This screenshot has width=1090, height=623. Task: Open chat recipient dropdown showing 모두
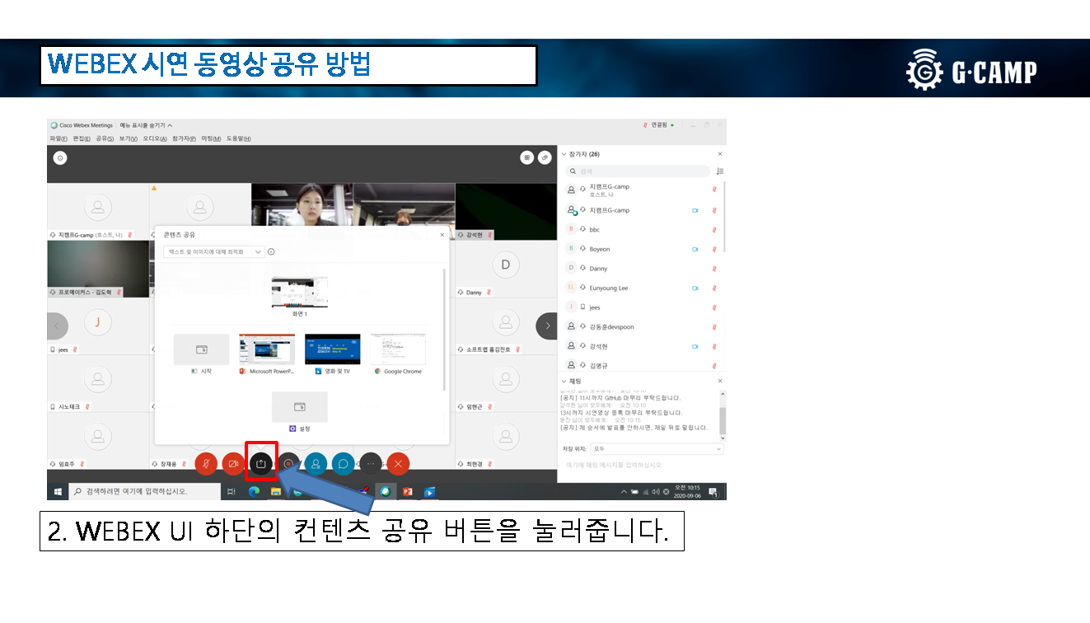[x=657, y=449]
